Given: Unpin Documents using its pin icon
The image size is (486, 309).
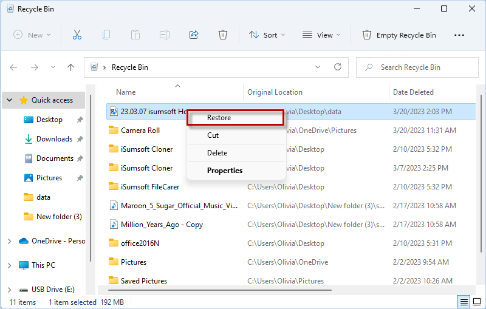Looking at the screenshot, I should [x=80, y=158].
